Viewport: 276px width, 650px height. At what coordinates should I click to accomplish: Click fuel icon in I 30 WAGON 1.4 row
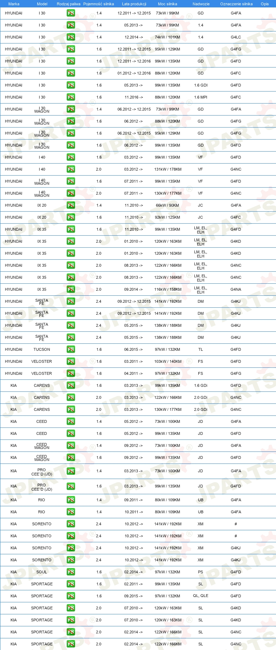[x=71, y=109]
